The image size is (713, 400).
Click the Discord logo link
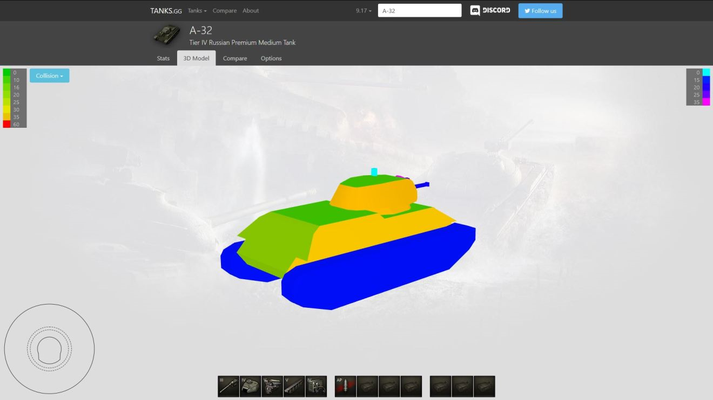[x=490, y=11]
